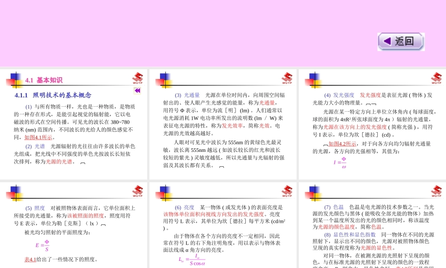Click the purple rewind double-arrow icon

[x=137, y=91]
